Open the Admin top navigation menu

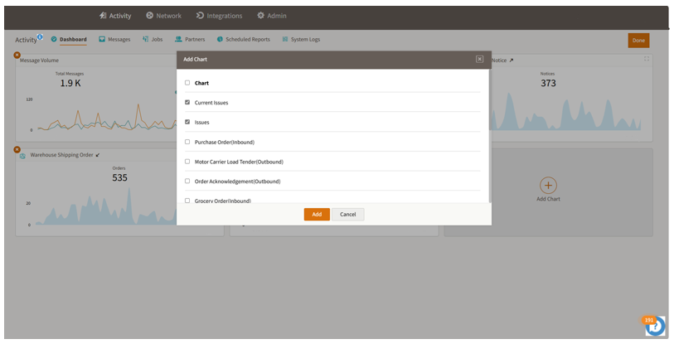pos(272,16)
